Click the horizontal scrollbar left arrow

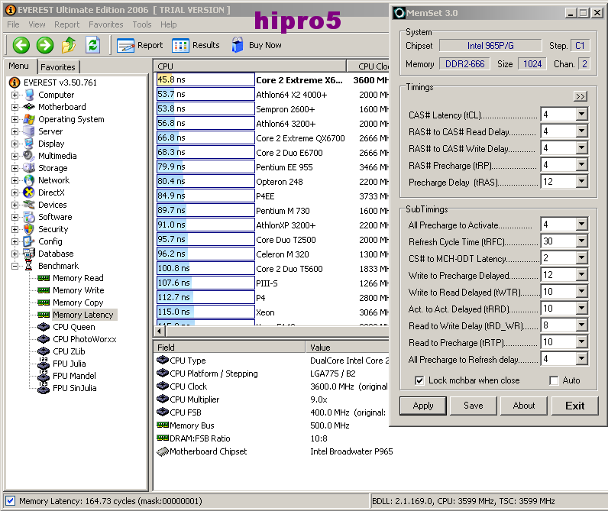tap(160, 331)
